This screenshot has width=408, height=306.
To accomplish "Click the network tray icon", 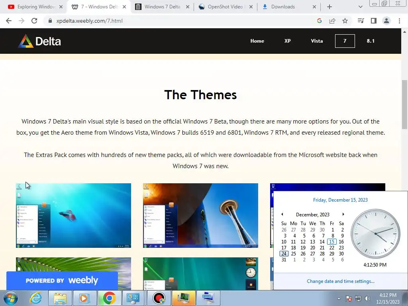I will click(358, 298).
